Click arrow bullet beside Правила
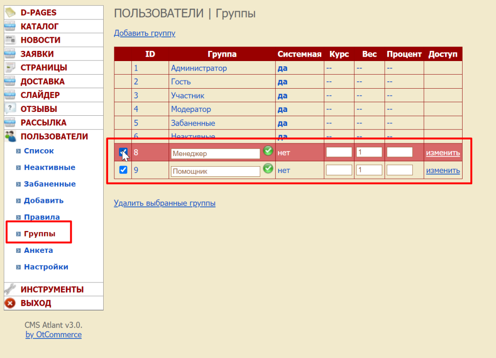Screen dimensions: 496x358 point(18,217)
